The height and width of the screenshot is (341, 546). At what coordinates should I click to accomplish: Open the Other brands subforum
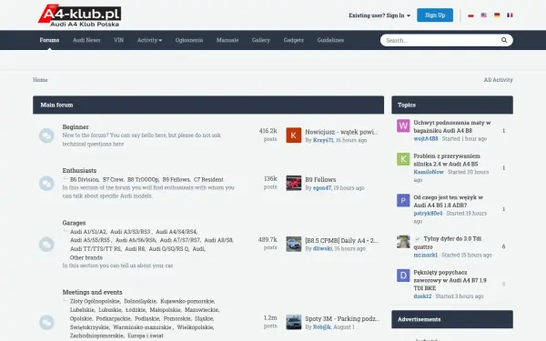tap(86, 257)
